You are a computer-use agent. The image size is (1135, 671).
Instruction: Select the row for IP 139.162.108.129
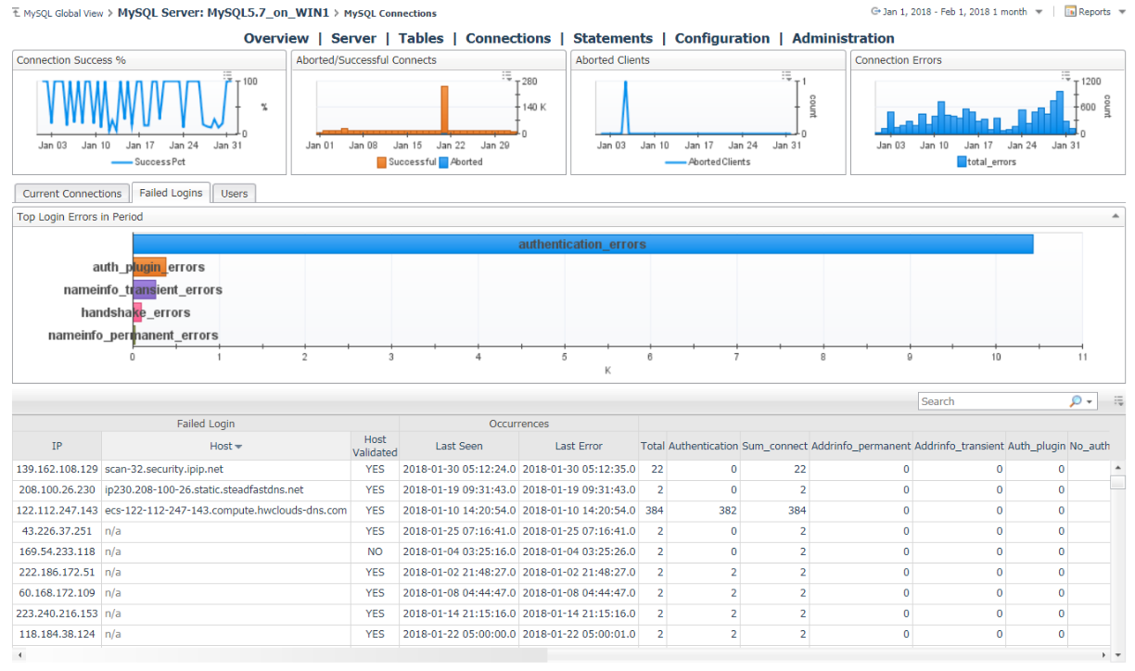[57, 469]
